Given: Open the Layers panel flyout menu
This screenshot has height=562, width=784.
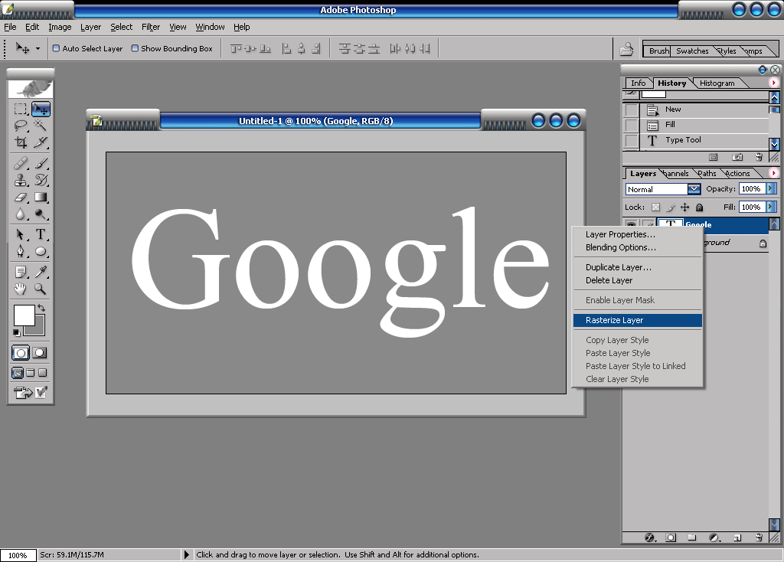Looking at the screenshot, I should (773, 173).
